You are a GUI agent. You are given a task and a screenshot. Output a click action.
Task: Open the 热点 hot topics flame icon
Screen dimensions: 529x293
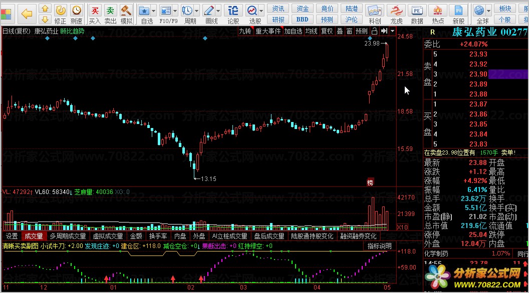click(438, 14)
